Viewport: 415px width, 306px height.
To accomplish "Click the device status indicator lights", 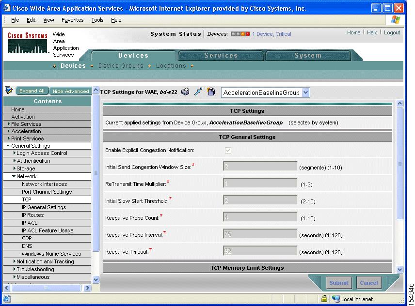I will click(240, 34).
